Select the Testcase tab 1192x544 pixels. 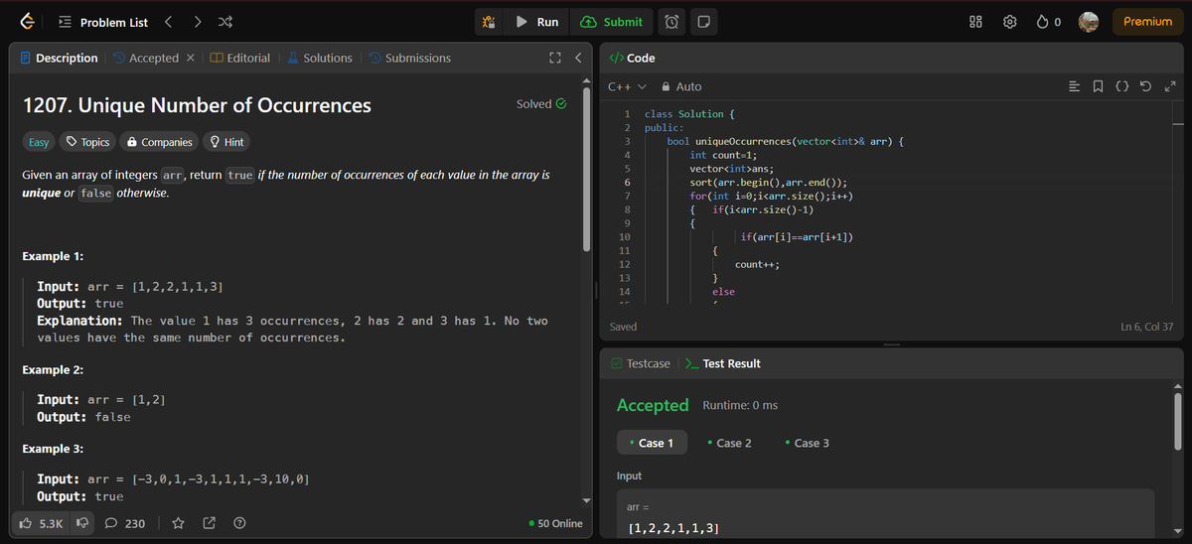click(641, 364)
